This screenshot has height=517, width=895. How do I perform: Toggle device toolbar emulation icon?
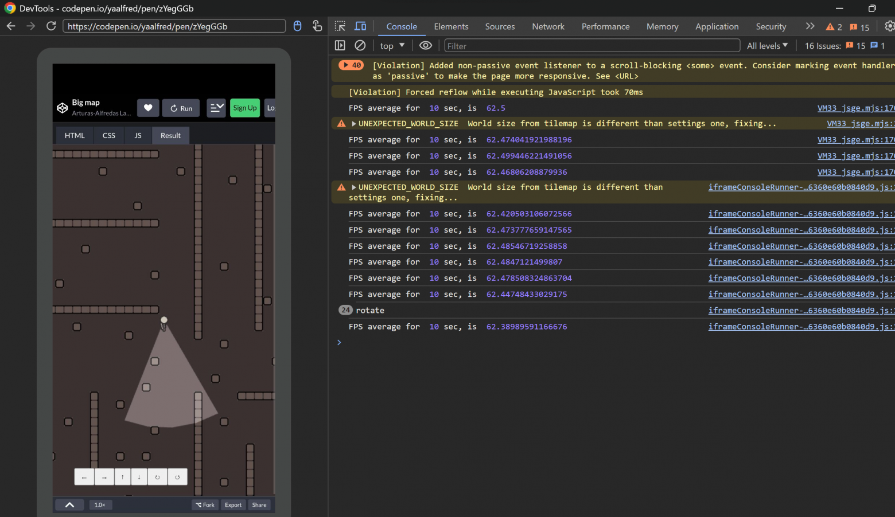click(x=360, y=26)
